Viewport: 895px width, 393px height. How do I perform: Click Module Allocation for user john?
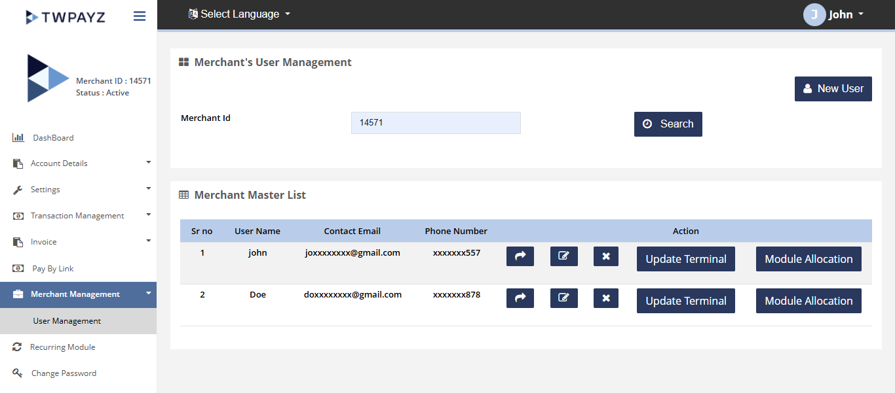809,259
